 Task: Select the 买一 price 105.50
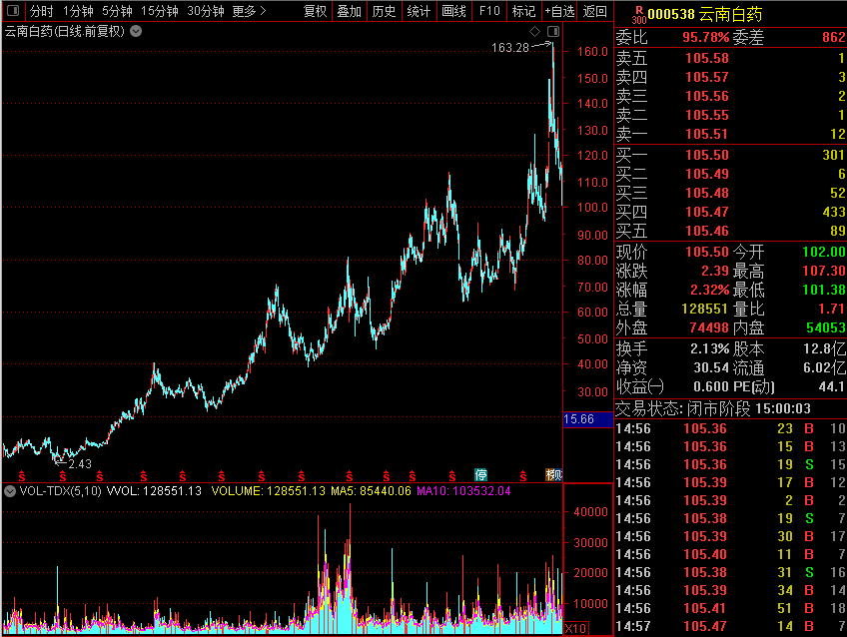tap(706, 155)
